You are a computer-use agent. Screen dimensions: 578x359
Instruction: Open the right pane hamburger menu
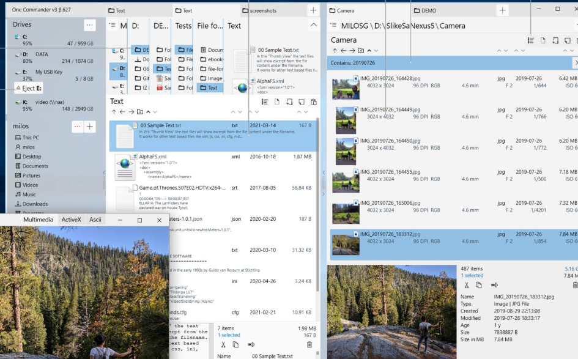click(333, 25)
